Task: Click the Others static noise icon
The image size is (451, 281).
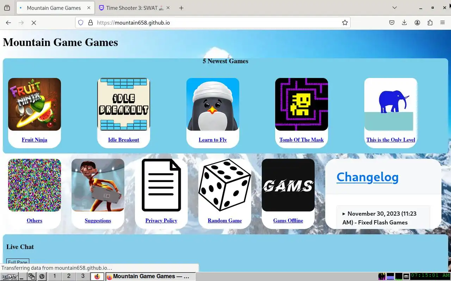Action: tap(35, 185)
